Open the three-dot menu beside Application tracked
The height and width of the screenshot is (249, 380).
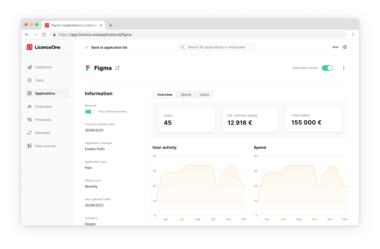tap(344, 68)
